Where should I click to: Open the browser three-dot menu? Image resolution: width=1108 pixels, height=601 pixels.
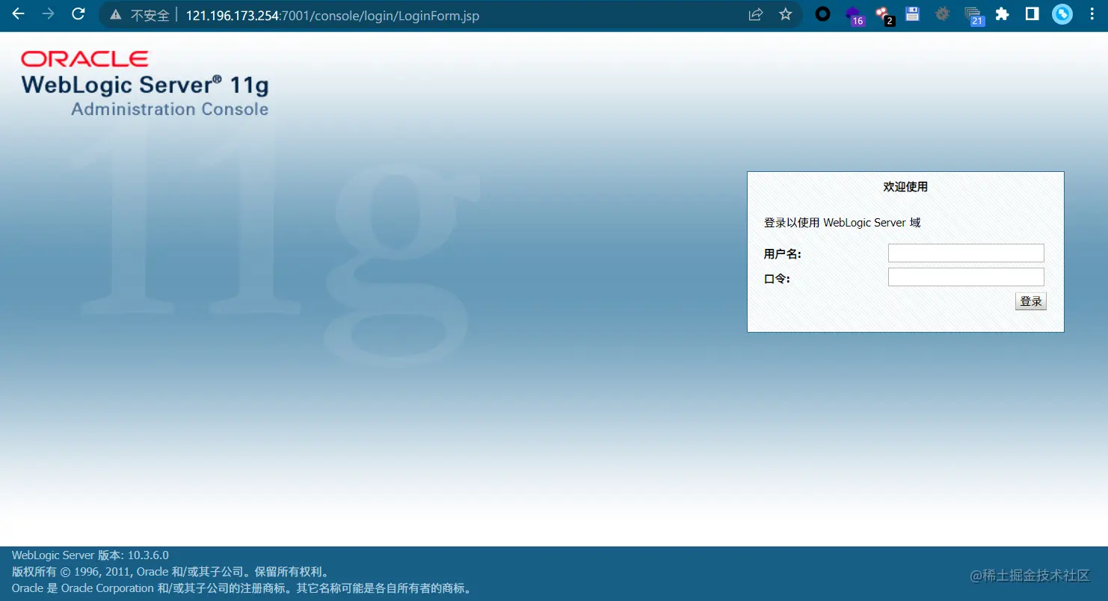point(1092,14)
